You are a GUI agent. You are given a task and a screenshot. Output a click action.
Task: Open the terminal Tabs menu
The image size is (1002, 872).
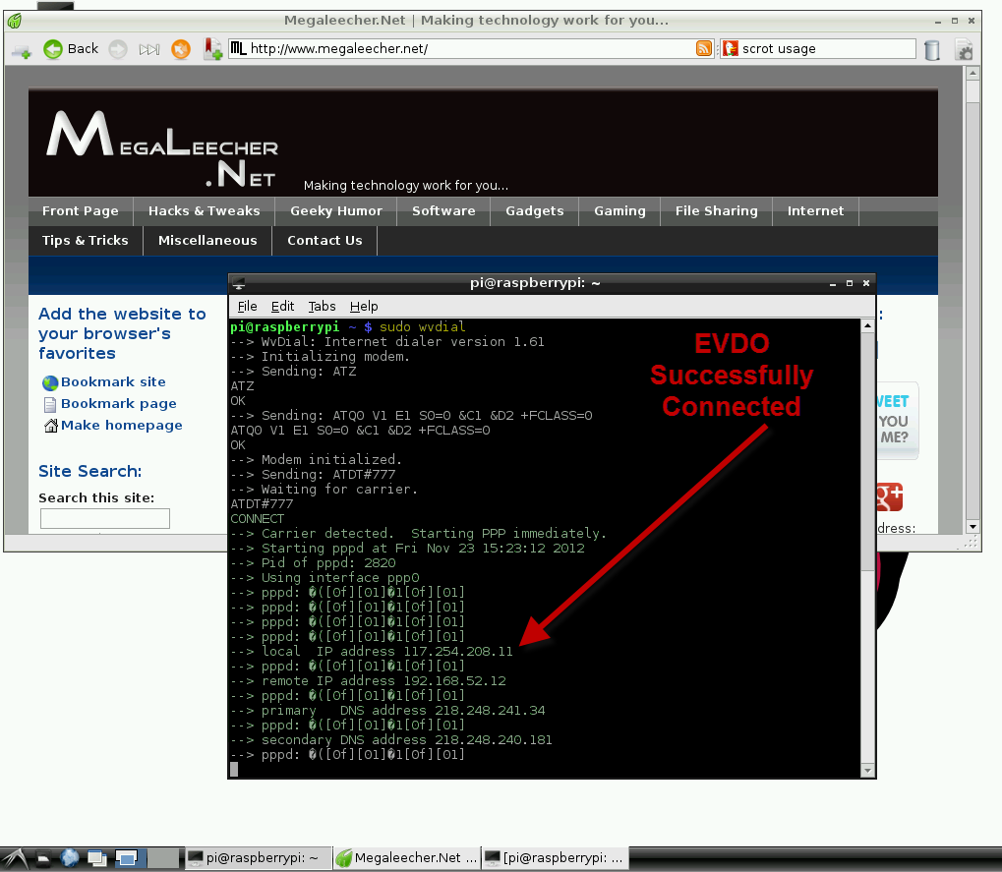pos(322,307)
